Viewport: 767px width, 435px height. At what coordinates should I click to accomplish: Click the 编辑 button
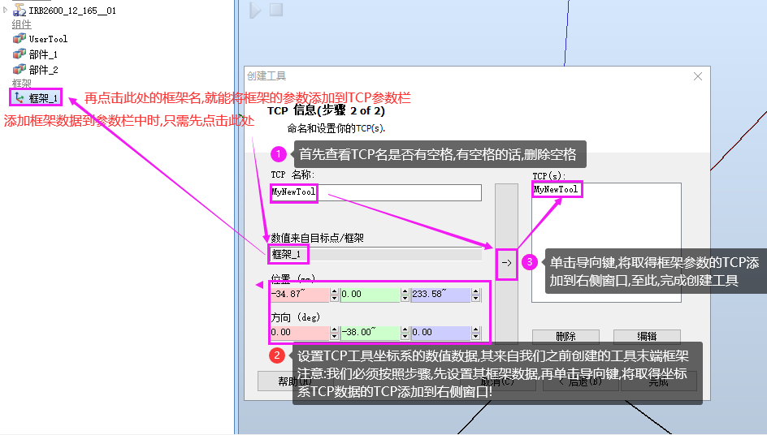coord(647,336)
